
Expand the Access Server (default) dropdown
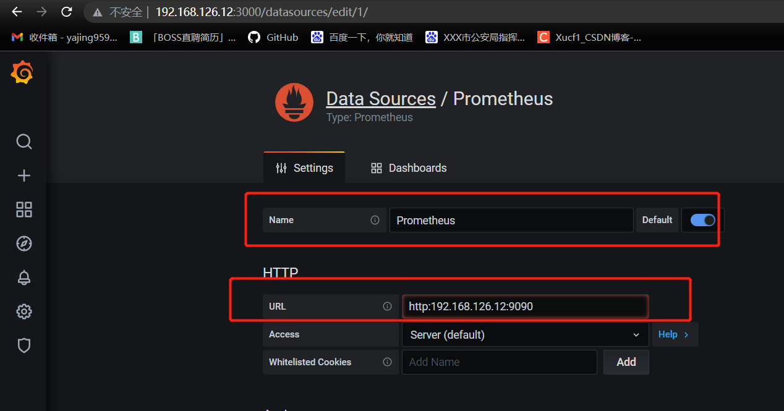(x=525, y=334)
